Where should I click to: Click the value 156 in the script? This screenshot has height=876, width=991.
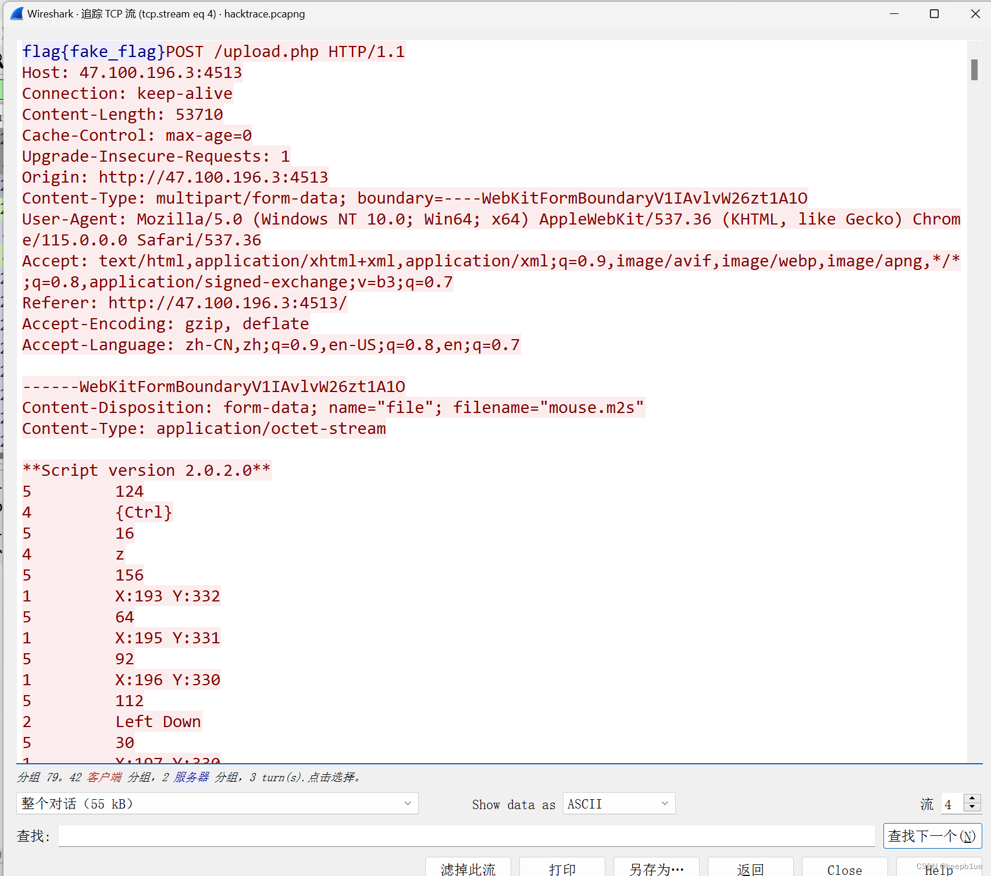point(129,575)
